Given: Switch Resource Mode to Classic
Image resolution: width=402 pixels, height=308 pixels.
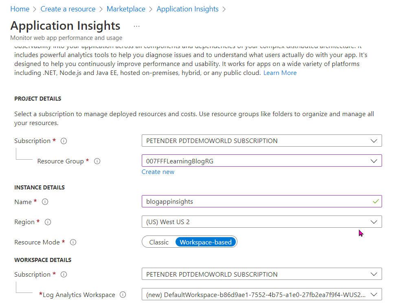Looking at the screenshot, I should pos(159,242).
